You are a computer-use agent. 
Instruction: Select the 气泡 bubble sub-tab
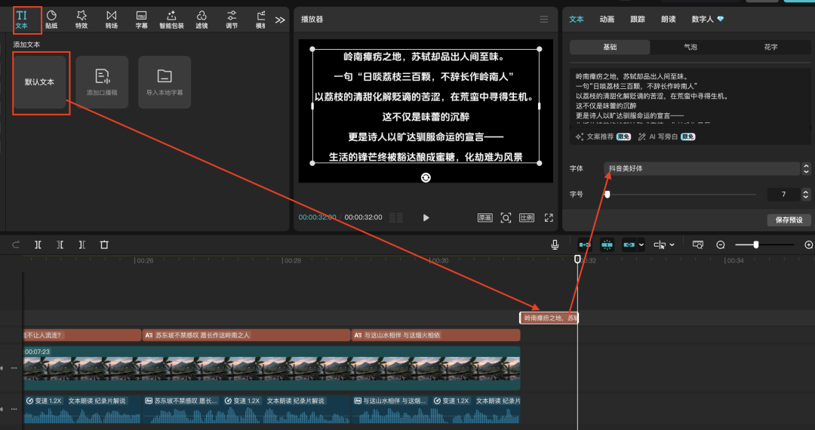tap(690, 47)
